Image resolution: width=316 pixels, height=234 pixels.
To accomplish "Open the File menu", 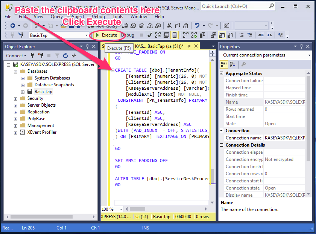I will pos(8,17).
